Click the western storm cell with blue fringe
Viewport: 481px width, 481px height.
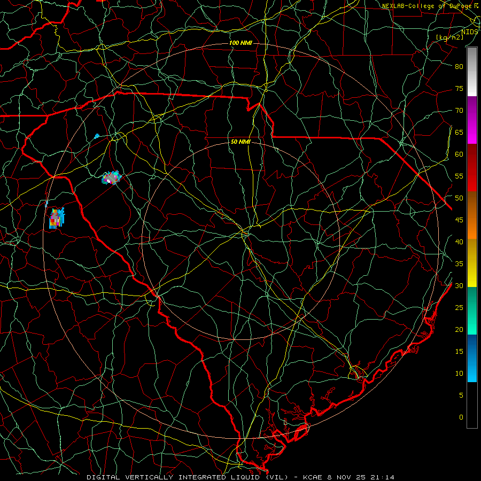coord(57,218)
